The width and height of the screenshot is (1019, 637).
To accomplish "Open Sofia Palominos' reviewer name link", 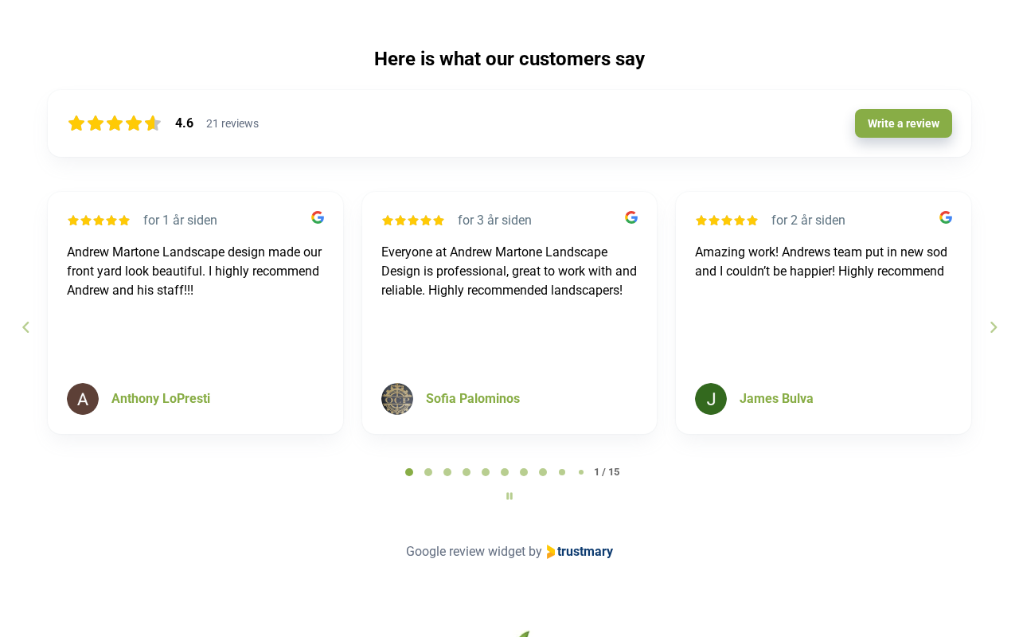I will pyautogui.click(x=473, y=399).
